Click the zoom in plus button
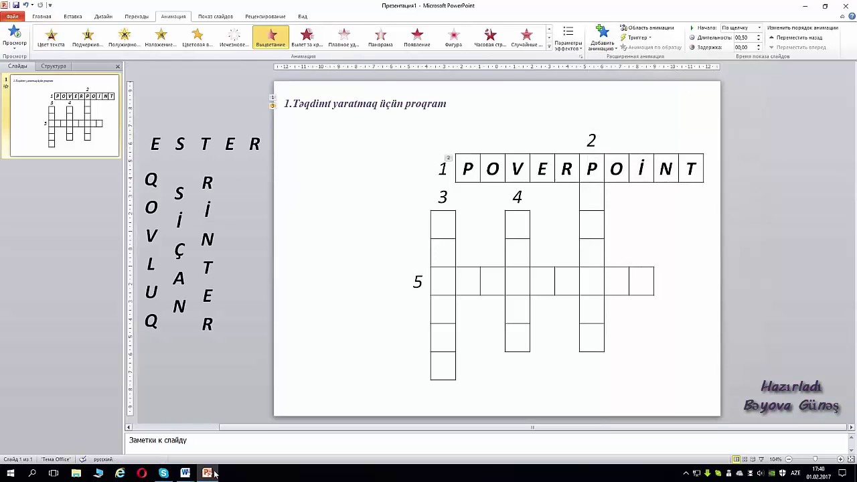This screenshot has width=857, height=482. click(x=841, y=459)
